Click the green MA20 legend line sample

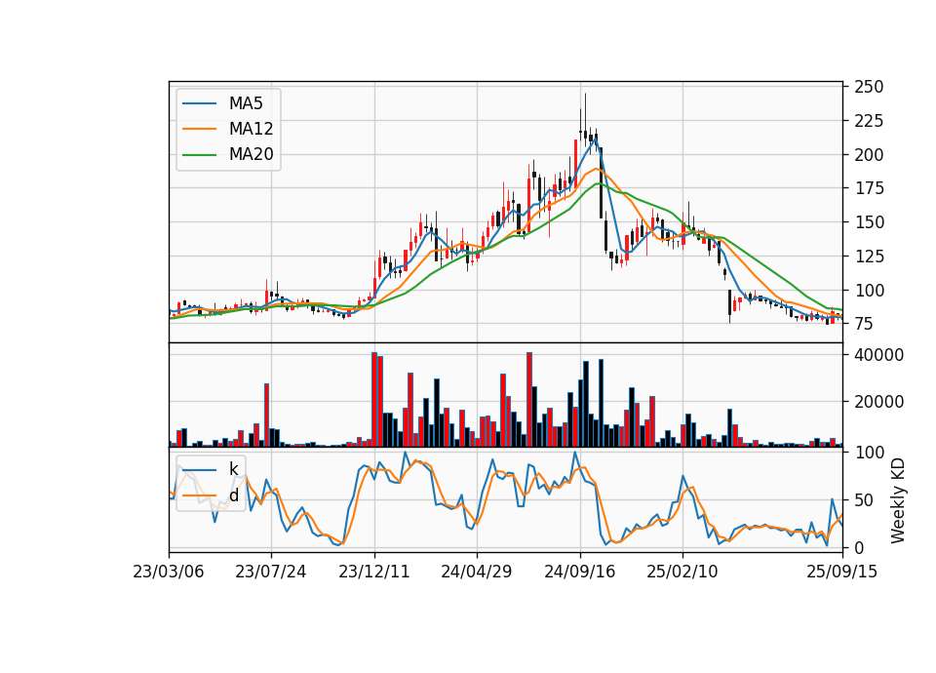point(199,154)
